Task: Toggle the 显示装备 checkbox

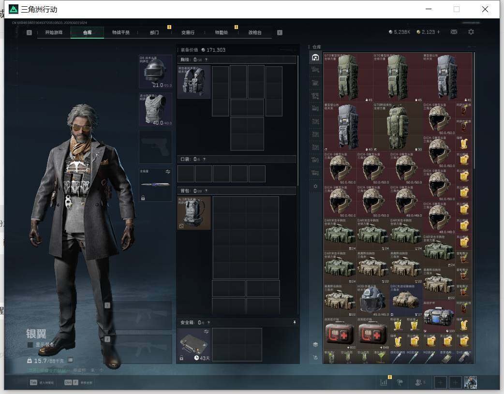Action: point(30,345)
